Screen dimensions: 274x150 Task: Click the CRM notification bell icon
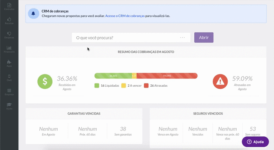pyautogui.click(x=33, y=14)
